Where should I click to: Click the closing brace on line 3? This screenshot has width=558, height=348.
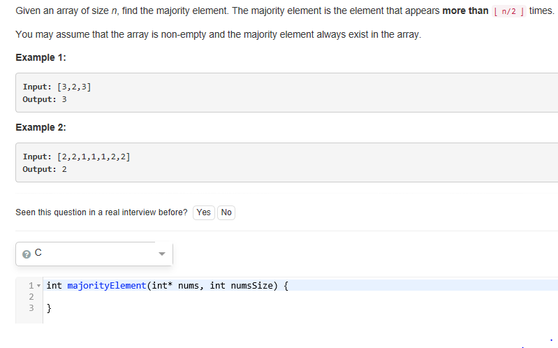[49, 308]
